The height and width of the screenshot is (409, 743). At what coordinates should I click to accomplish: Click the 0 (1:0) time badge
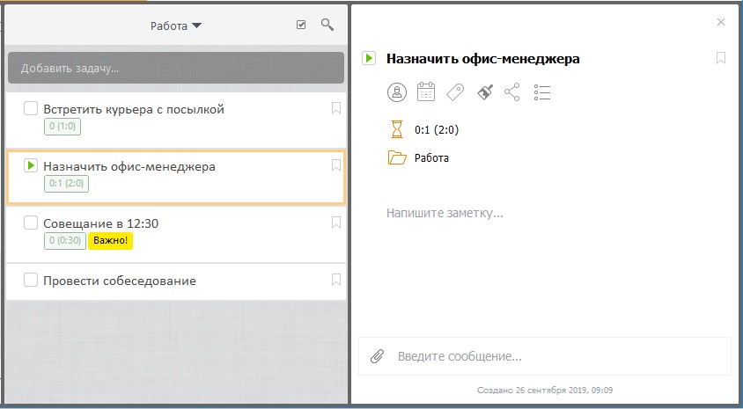[x=63, y=127]
